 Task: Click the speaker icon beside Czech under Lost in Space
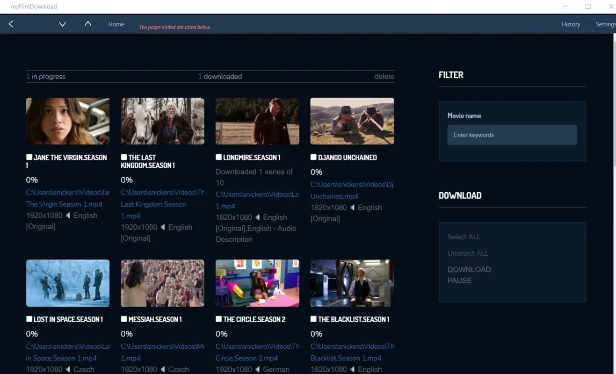coord(68,369)
